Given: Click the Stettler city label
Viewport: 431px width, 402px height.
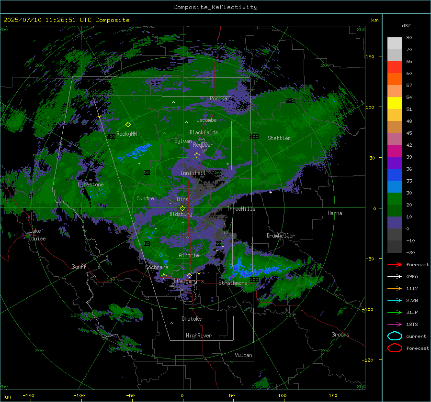Looking at the screenshot, I should point(279,138).
